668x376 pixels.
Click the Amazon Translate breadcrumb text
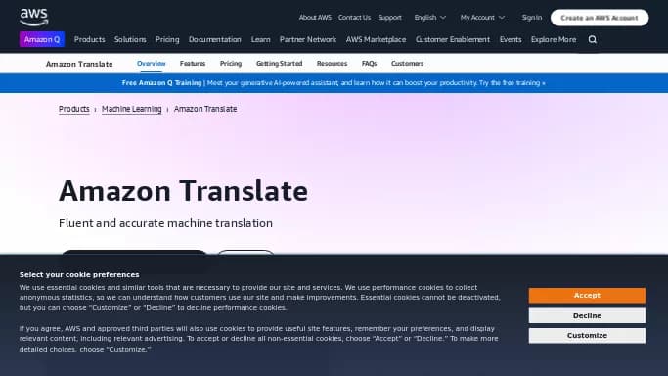coord(205,109)
